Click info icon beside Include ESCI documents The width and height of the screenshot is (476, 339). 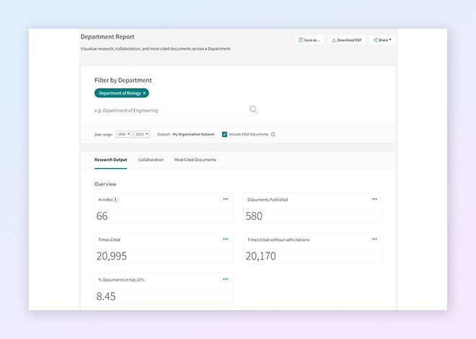point(273,134)
